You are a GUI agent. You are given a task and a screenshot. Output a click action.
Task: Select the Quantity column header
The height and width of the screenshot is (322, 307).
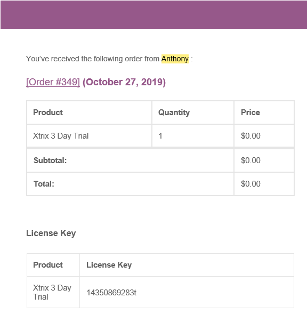[x=174, y=112]
